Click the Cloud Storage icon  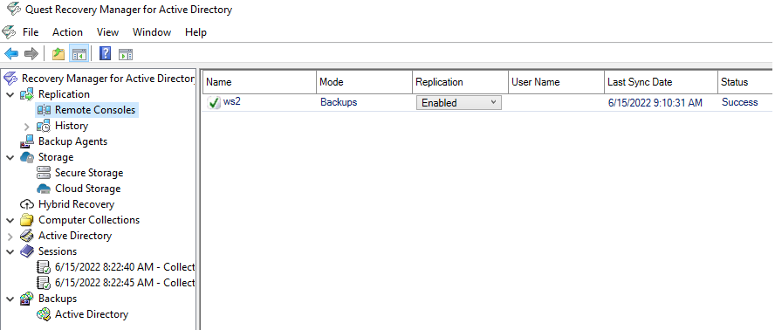click(44, 189)
